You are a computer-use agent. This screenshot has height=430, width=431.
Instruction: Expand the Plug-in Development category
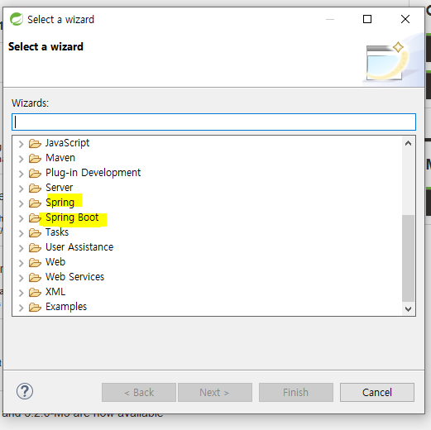coord(21,174)
